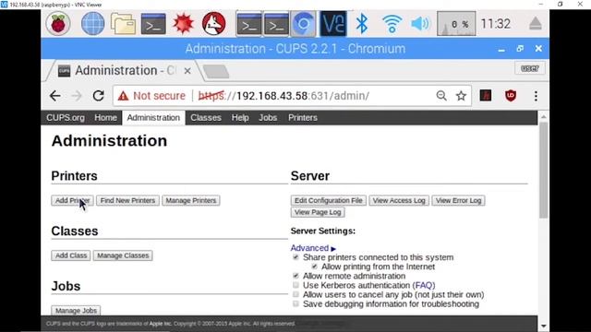This screenshot has width=591, height=332.
Task: Switch to the second terminal taskbar window
Action: [x=276, y=24]
